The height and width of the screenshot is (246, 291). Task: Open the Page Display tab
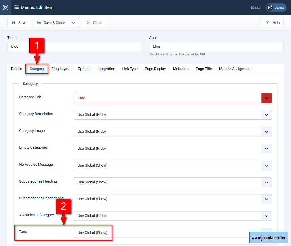pyautogui.click(x=155, y=69)
